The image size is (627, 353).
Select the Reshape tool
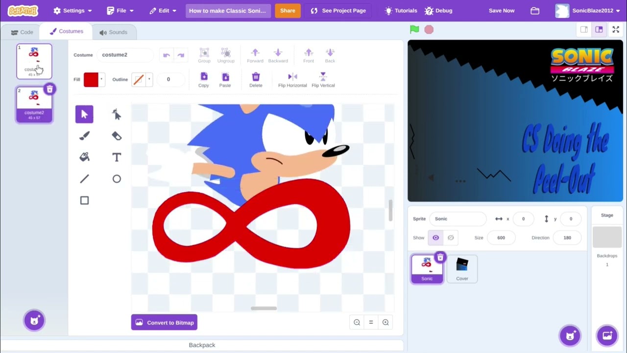click(117, 114)
